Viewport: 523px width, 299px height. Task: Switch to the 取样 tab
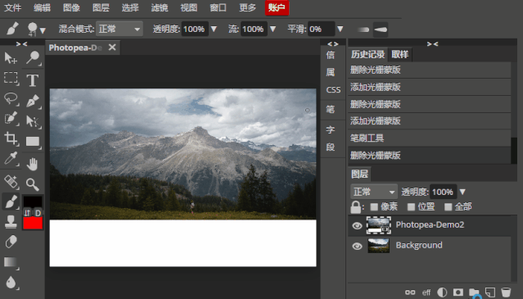tap(400, 54)
